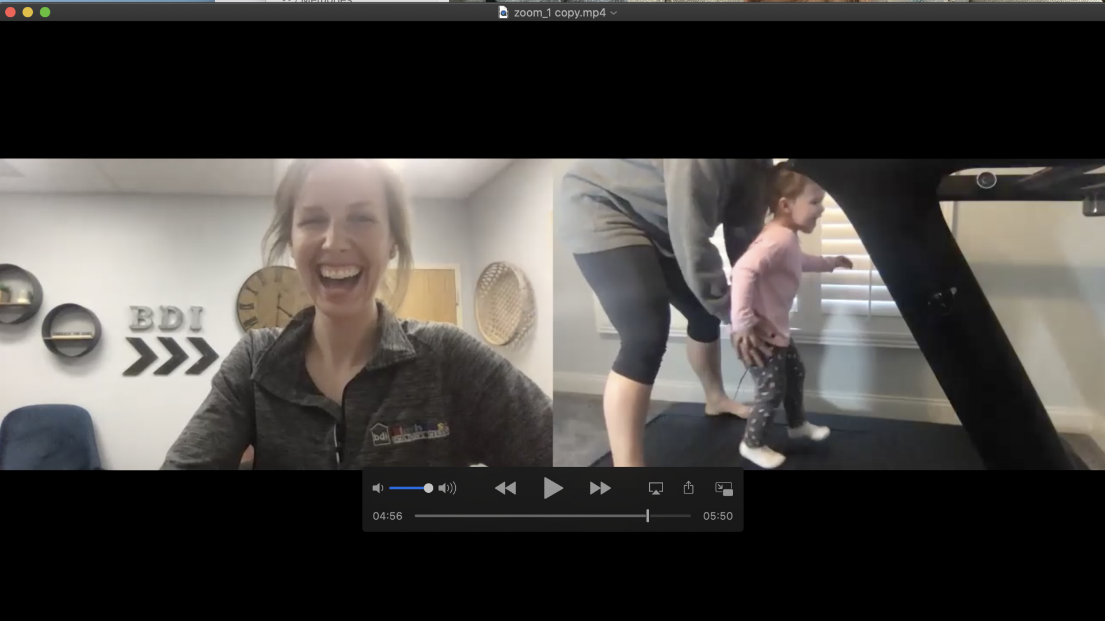The width and height of the screenshot is (1105, 621).
Task: Play the zoom_1 copy.mp4 video
Action: click(x=552, y=488)
